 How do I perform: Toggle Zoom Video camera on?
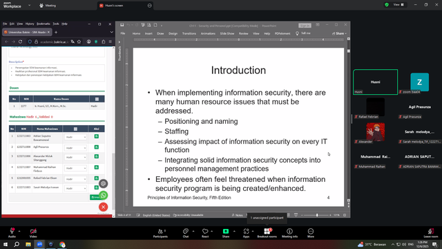(33, 233)
